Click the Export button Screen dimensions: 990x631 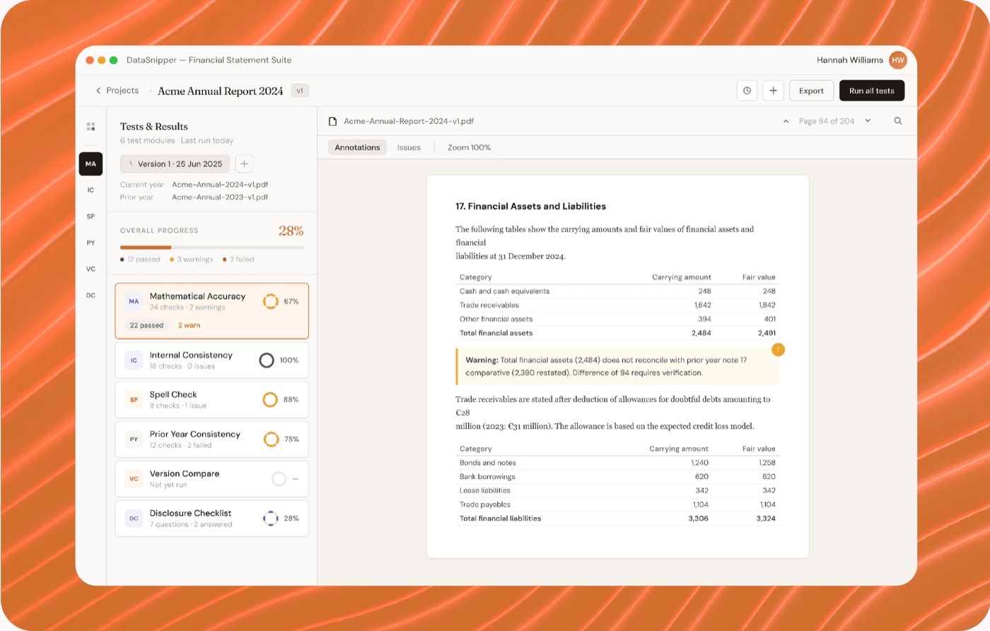click(x=811, y=91)
